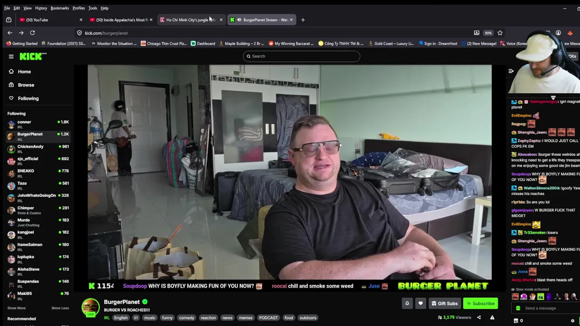This screenshot has height=326, width=580.
Task: Open sjc_official channel in Following list
Action: [38, 161]
